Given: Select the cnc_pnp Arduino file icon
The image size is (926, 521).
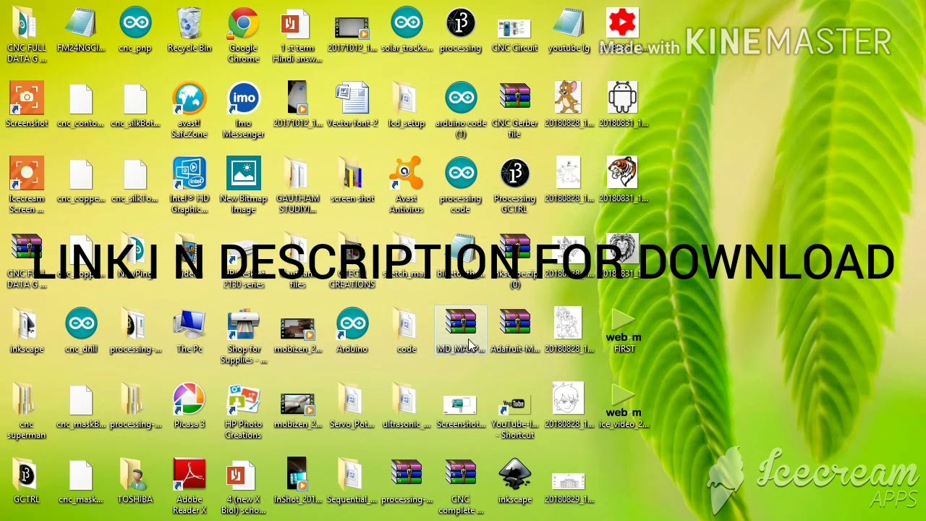Looking at the screenshot, I should [135, 30].
